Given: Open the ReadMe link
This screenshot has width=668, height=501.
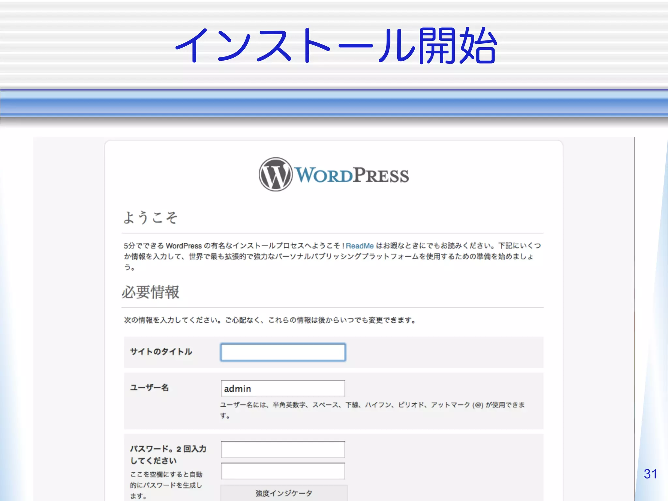Looking at the screenshot, I should click(359, 246).
